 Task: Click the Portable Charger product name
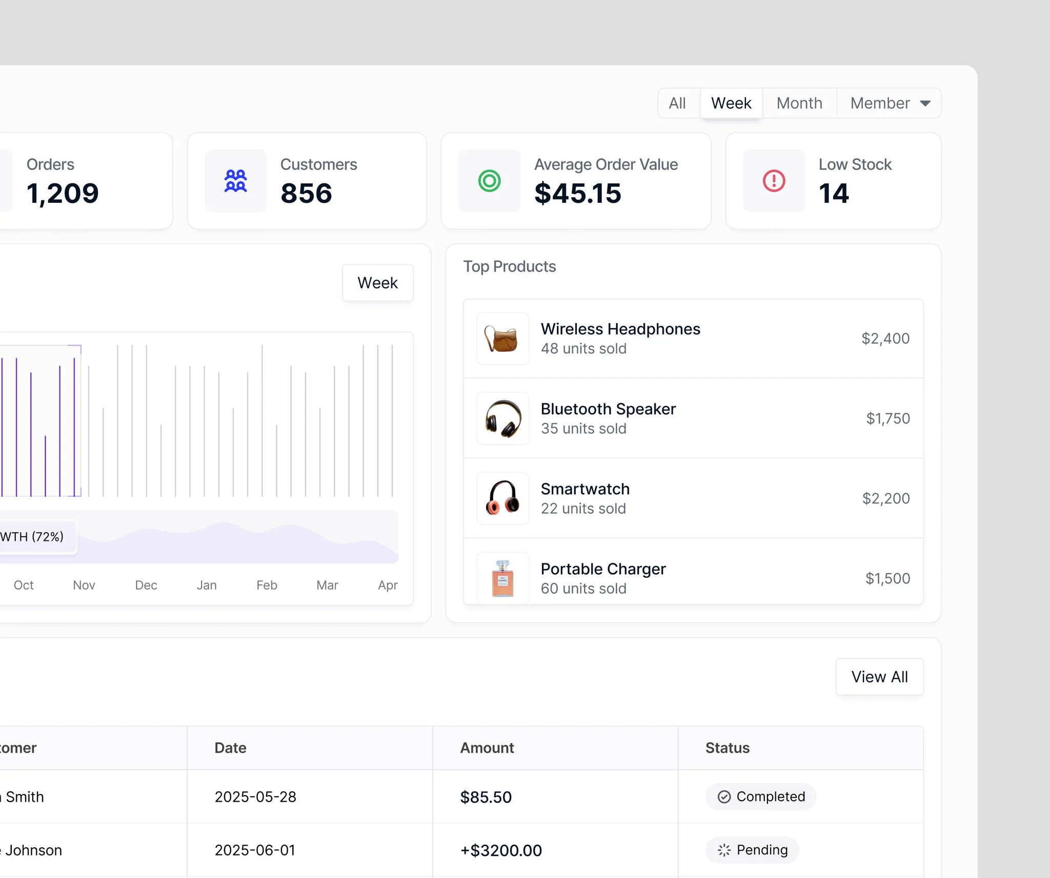pos(603,569)
